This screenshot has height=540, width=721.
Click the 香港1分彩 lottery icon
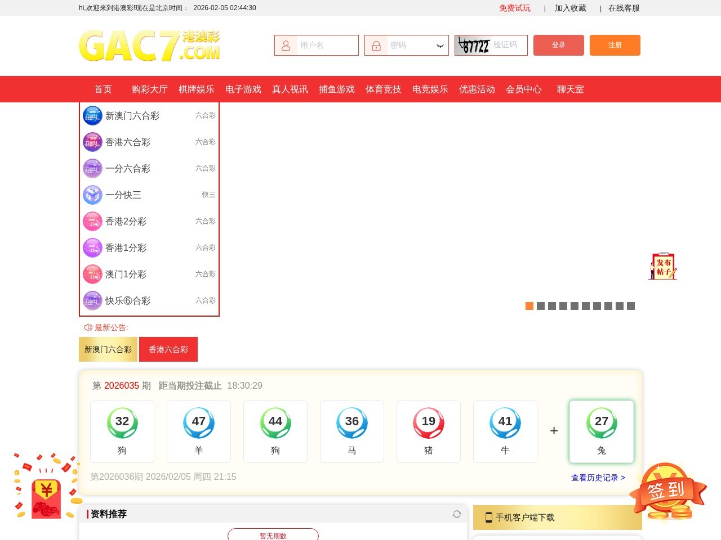coord(92,247)
